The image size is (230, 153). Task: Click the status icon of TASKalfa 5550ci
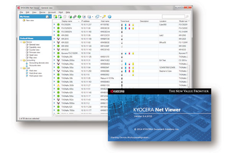pos(58,103)
